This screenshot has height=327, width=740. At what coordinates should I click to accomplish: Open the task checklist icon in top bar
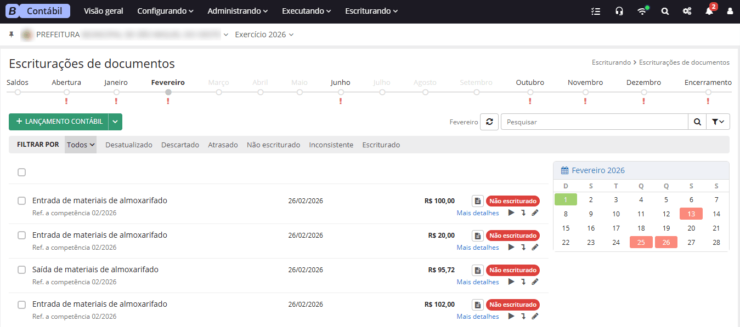596,11
